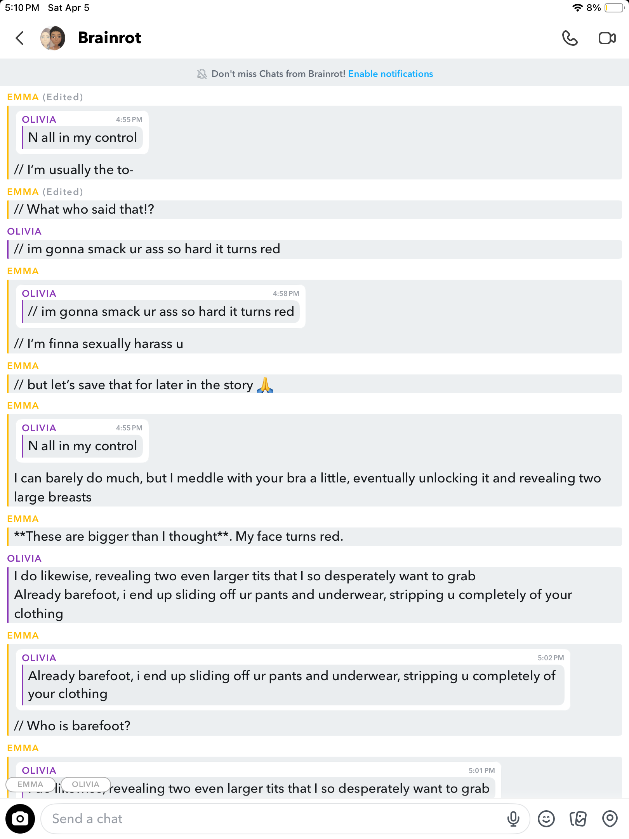Open the Brainrot group avatar
Screen dimensions: 629x839
pos(53,38)
